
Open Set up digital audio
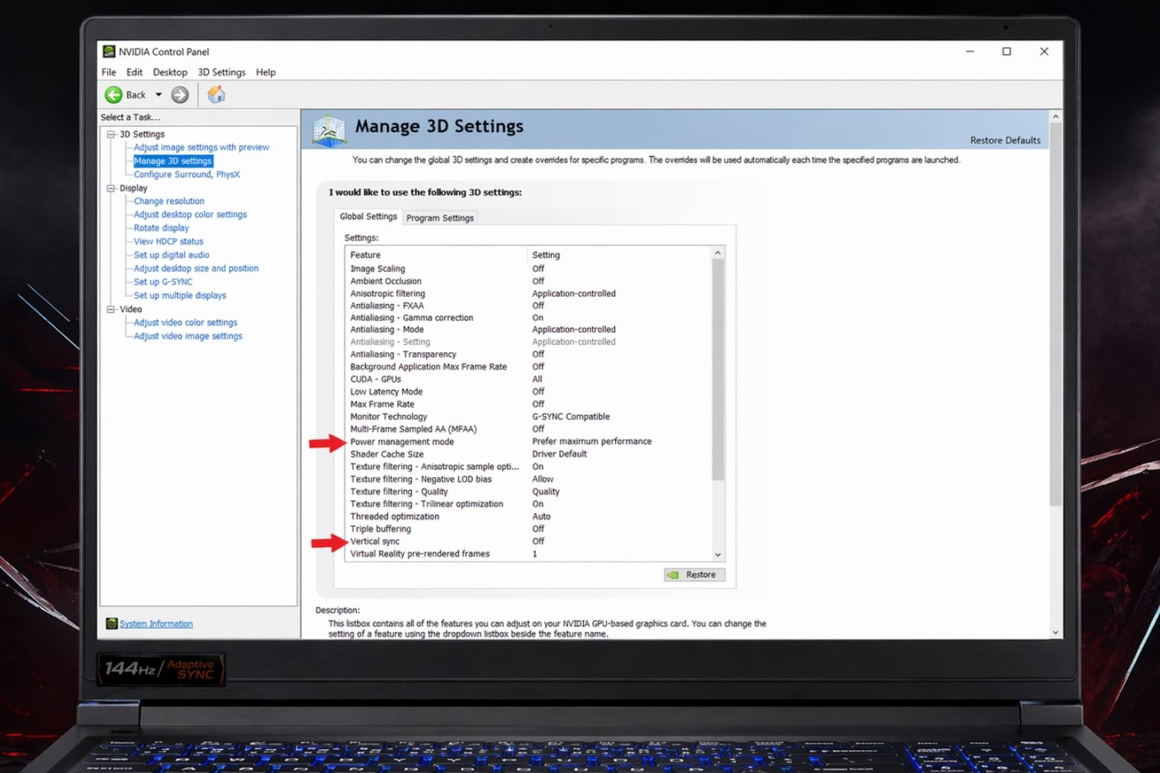pyautogui.click(x=172, y=255)
